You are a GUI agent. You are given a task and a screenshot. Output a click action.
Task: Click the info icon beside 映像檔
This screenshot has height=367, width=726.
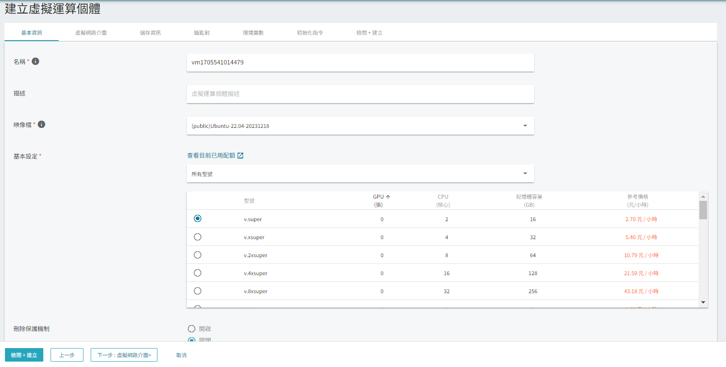42,124
